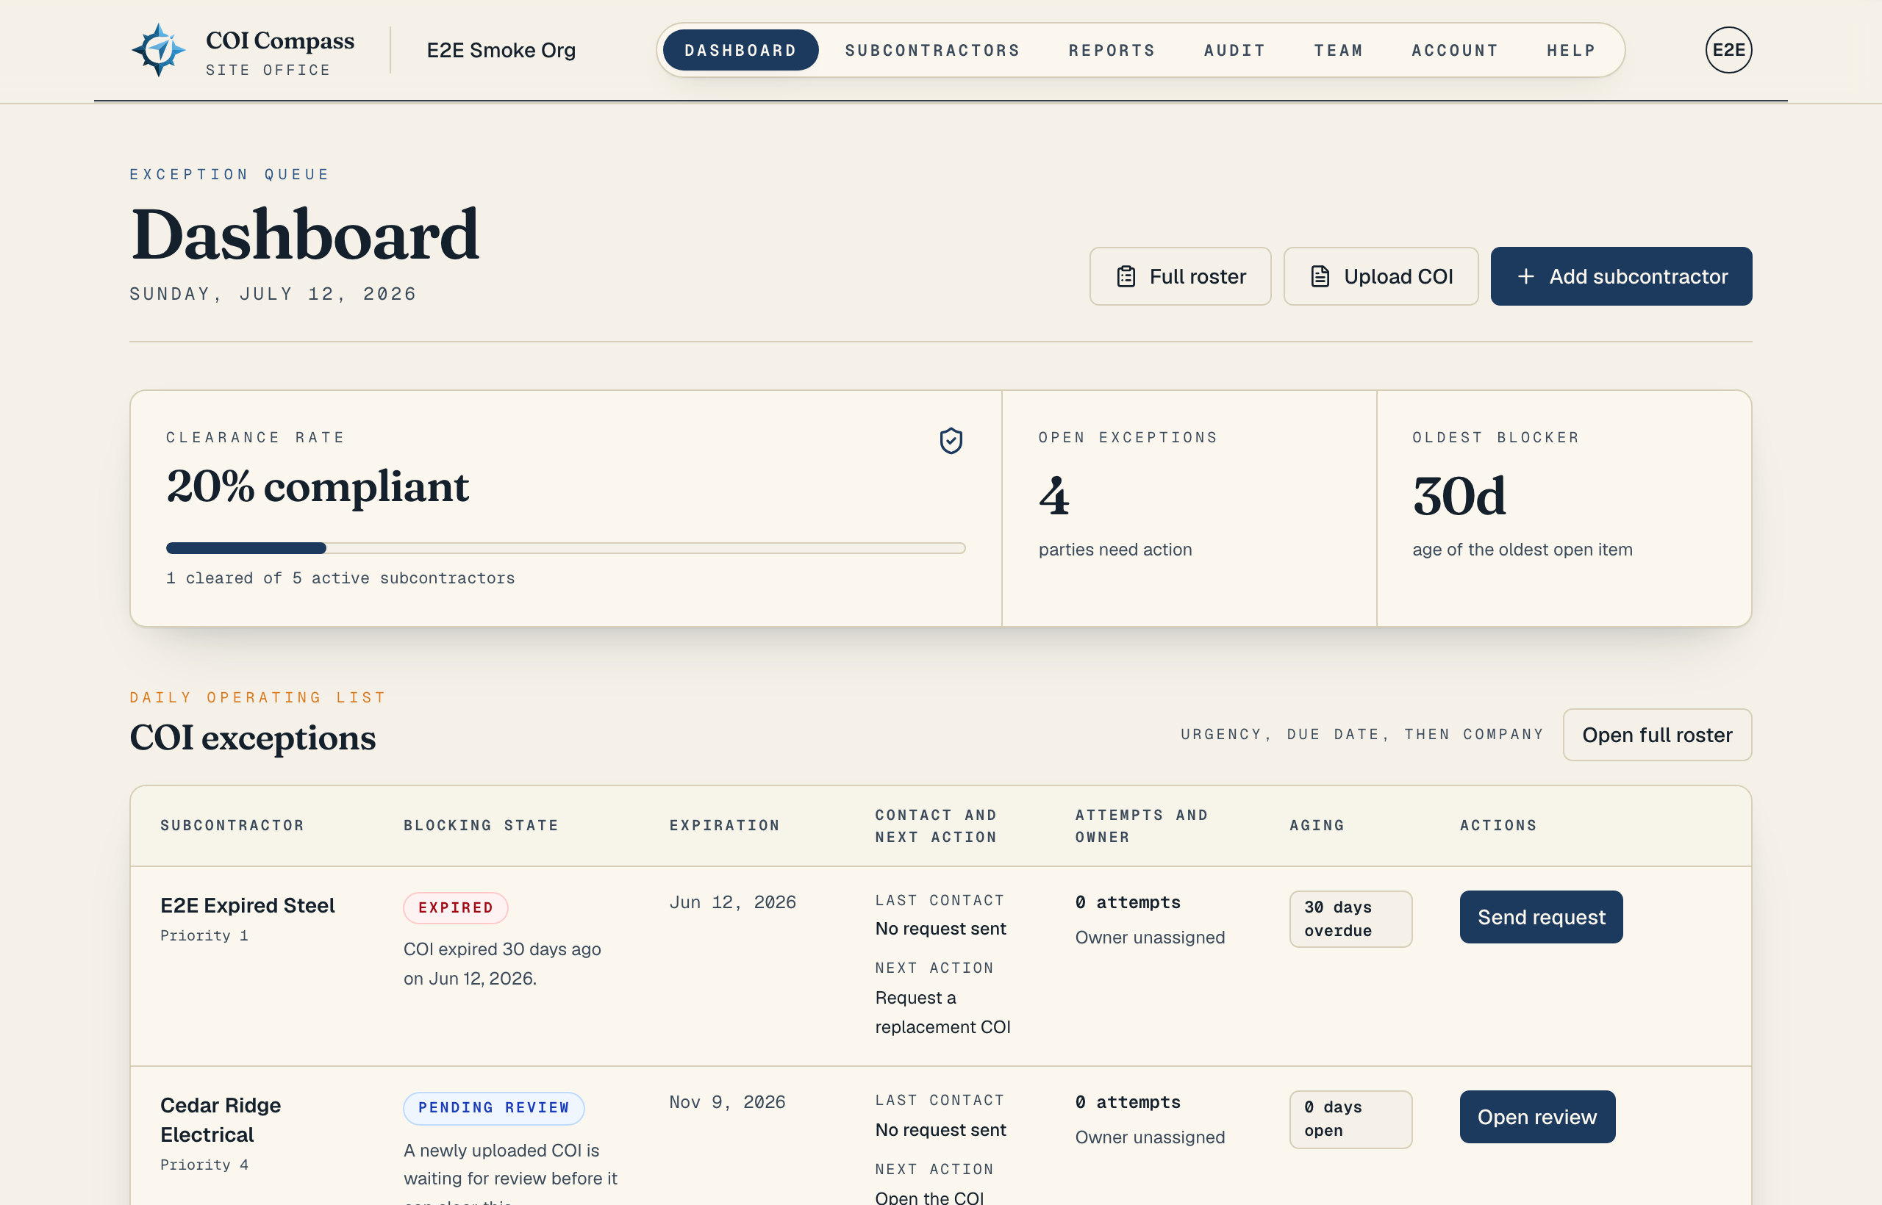Click the Blocking State column header

tap(481, 826)
